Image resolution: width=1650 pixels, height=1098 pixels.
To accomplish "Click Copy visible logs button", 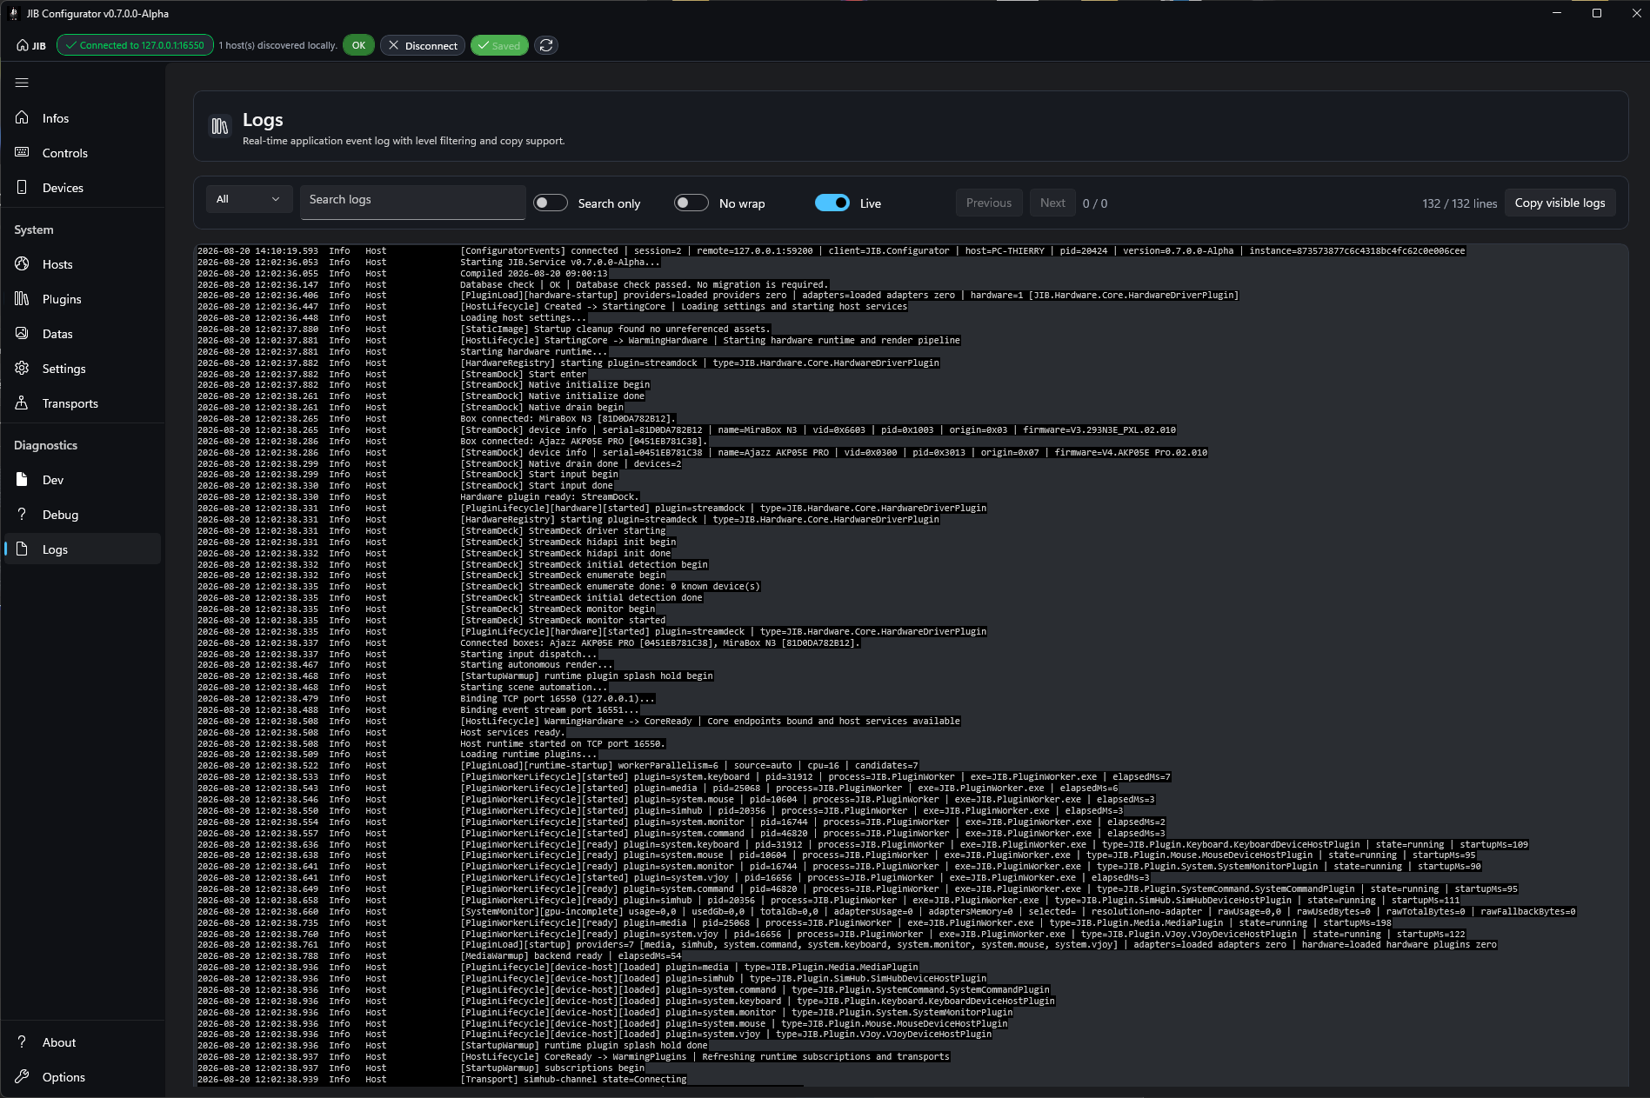I will tap(1560, 203).
